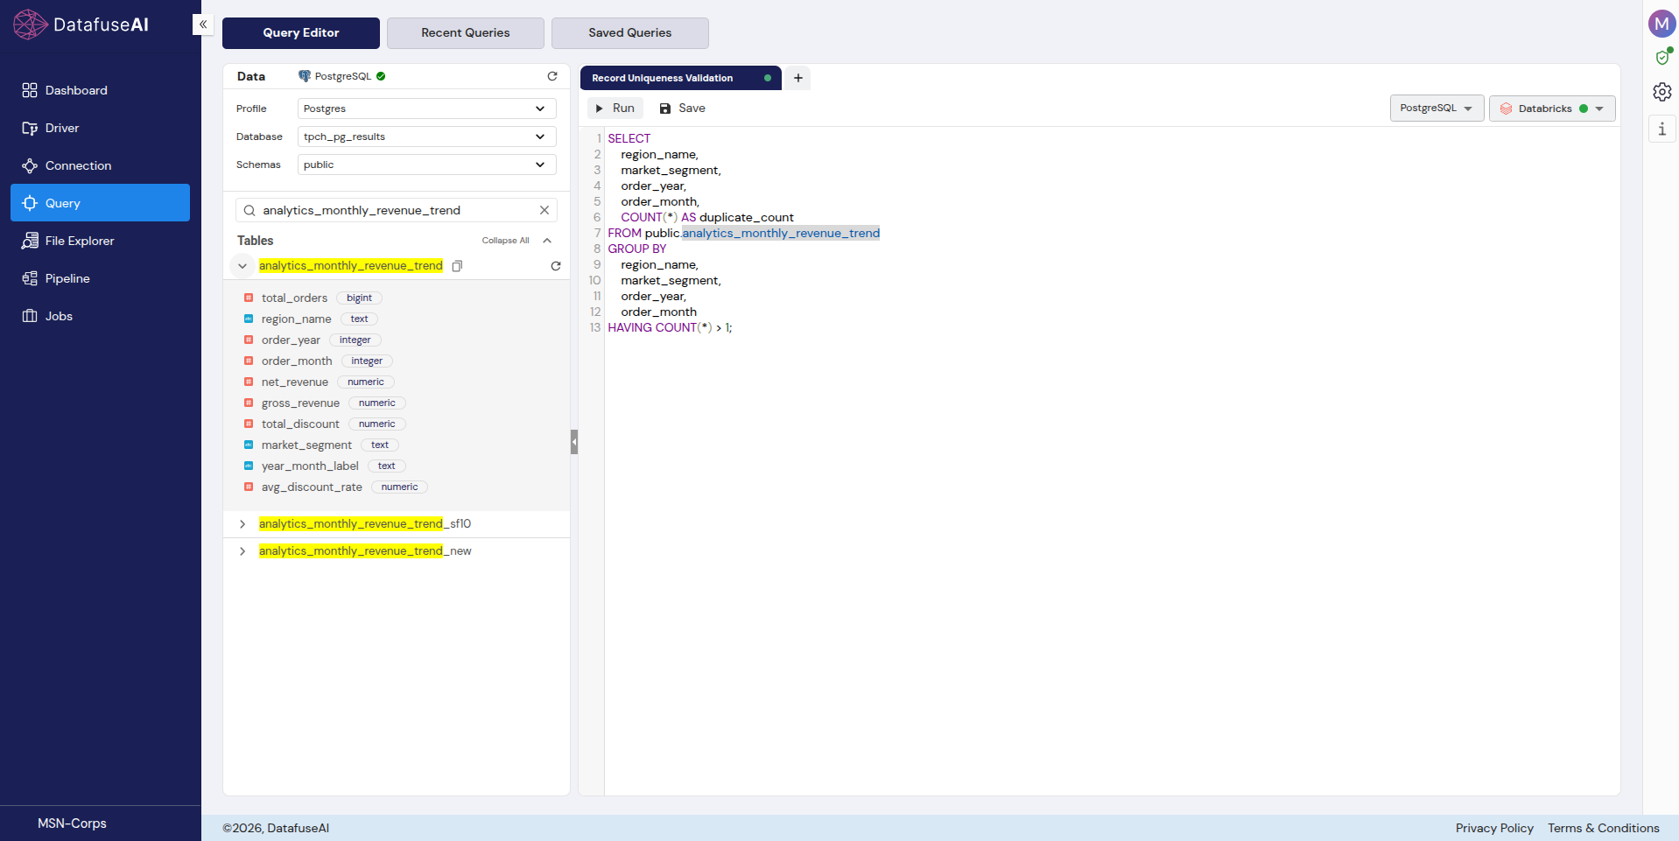Open Terms & Conditions link

coord(1603,828)
